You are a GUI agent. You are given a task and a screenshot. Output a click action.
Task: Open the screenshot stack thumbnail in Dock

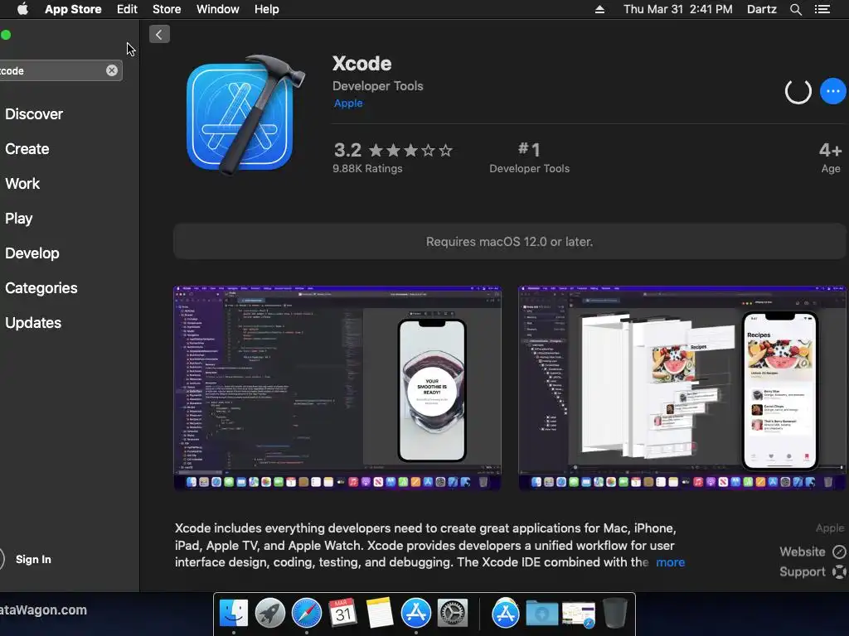pos(578,614)
